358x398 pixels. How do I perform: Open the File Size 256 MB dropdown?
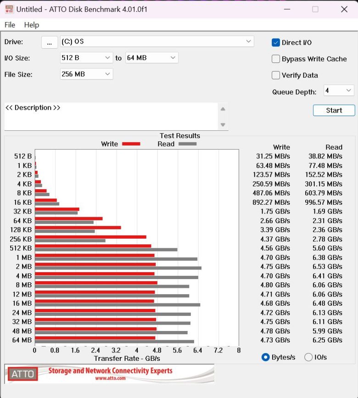86,74
